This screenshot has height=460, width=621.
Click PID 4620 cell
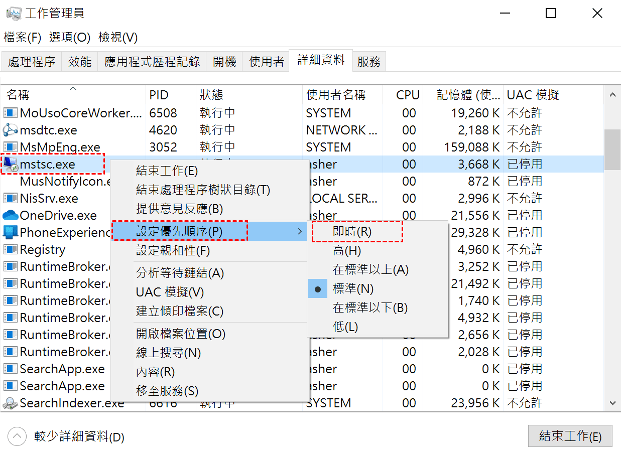(x=163, y=130)
